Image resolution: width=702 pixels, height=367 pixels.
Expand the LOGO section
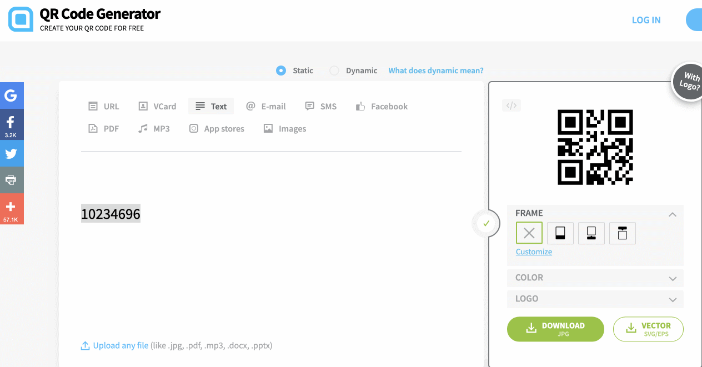tap(595, 299)
